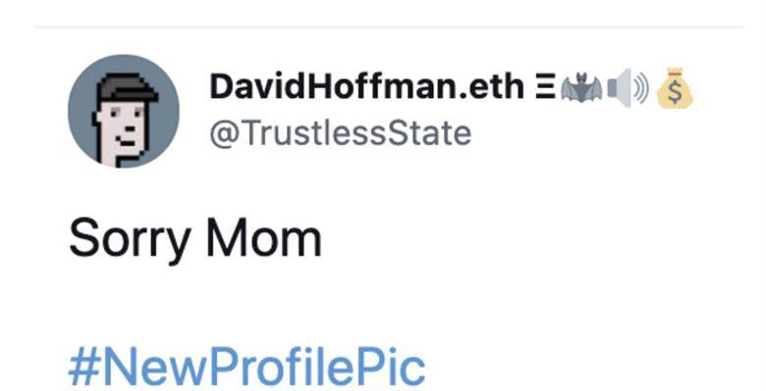
Task: Click the sound waves of speaker emoji
Action: (642, 88)
